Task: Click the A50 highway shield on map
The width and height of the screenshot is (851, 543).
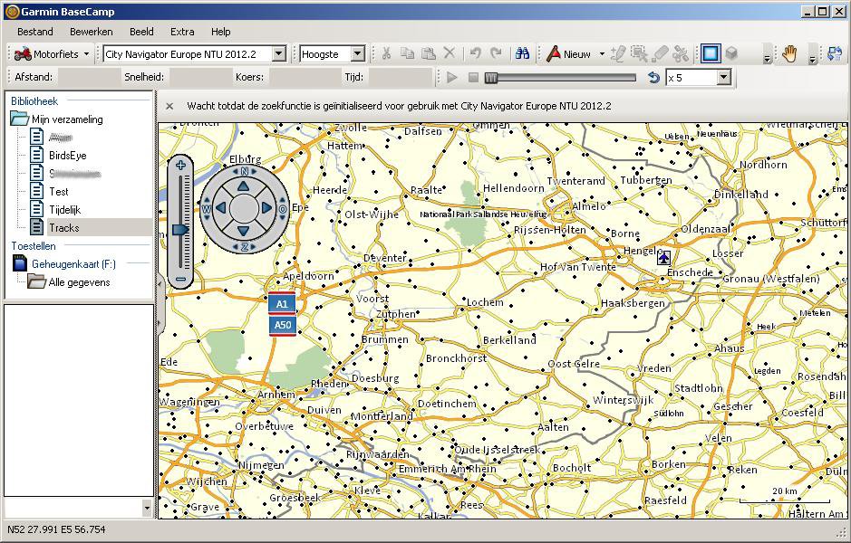Action: pos(282,325)
